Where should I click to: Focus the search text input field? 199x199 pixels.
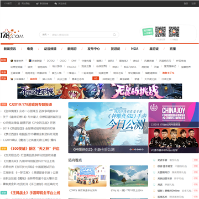[81, 35]
